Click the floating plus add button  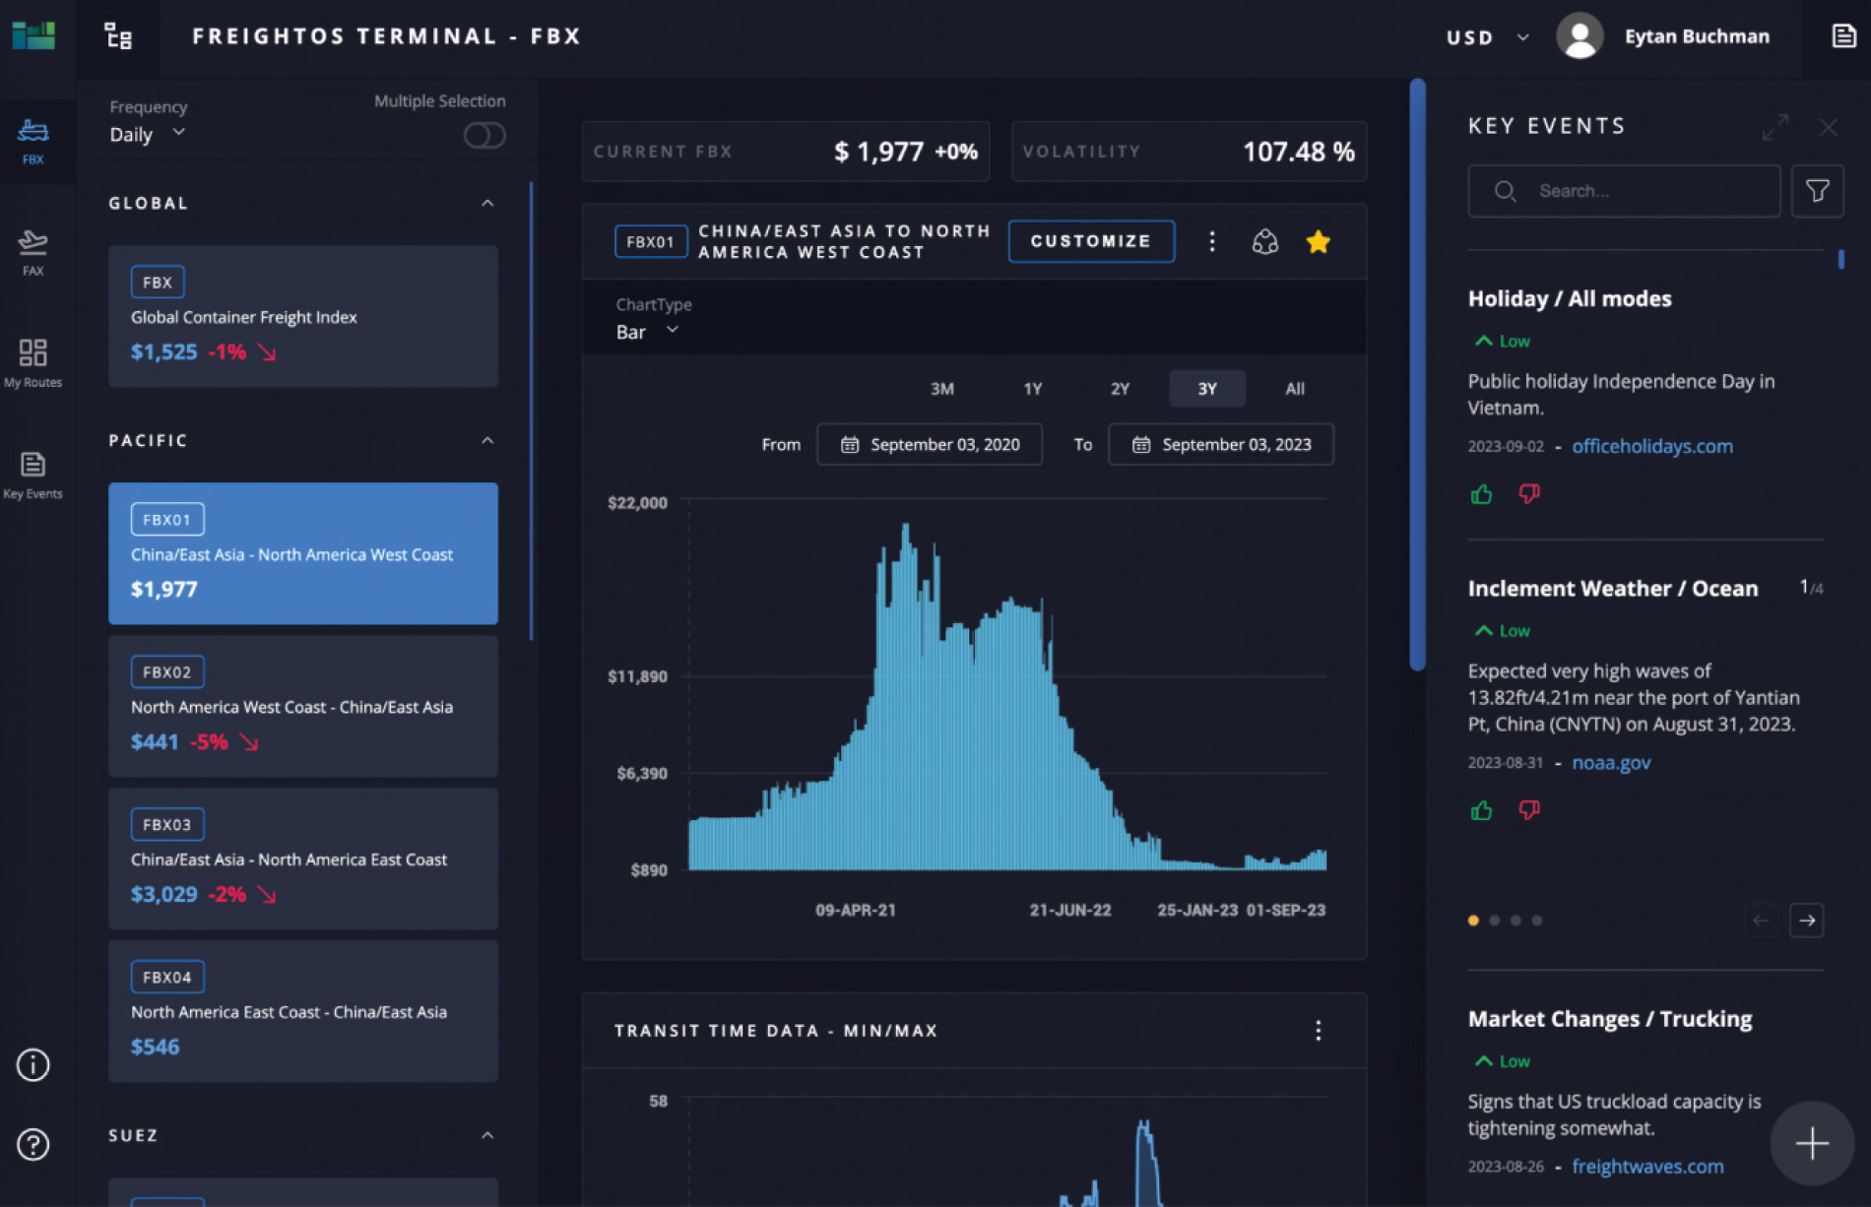1812,1143
